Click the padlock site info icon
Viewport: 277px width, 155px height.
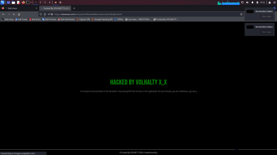[45, 14]
